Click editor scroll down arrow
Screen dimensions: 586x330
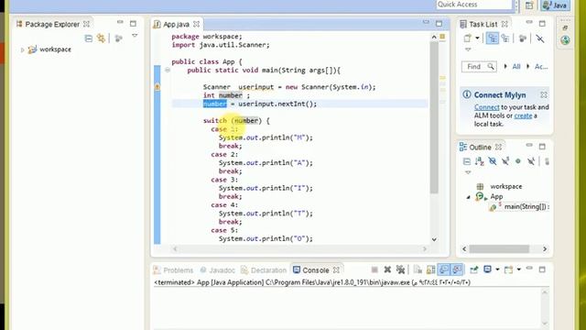[x=434, y=239]
